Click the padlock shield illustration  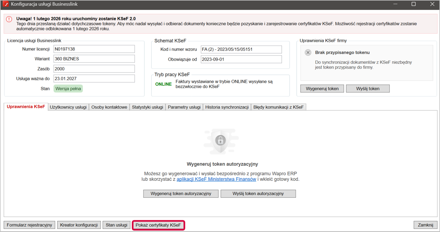tap(221, 140)
